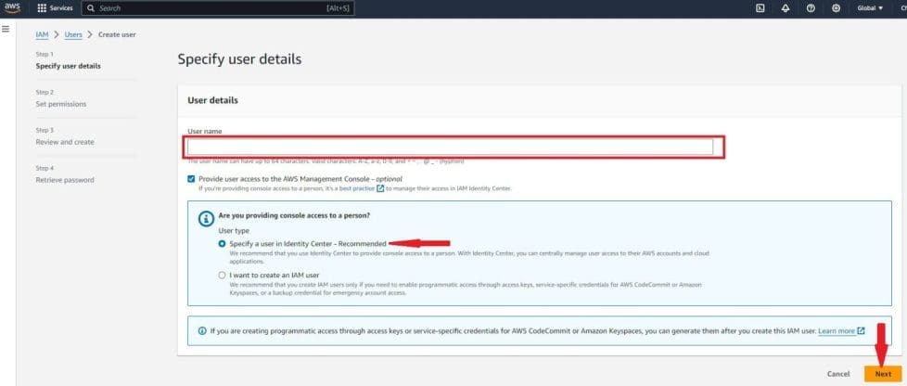Open the notifications bell
Viewport: 907px width, 386px height.
click(786, 8)
